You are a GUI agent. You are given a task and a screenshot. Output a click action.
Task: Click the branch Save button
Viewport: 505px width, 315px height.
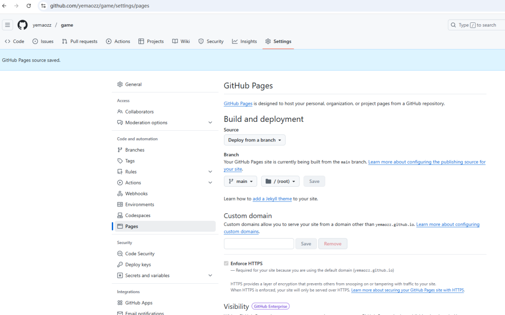[314, 181]
